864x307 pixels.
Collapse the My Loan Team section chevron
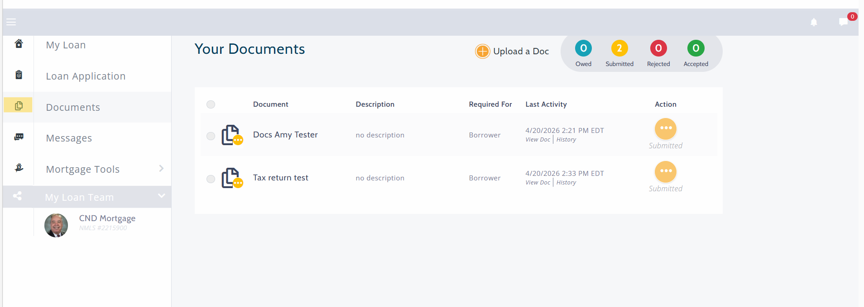click(161, 196)
